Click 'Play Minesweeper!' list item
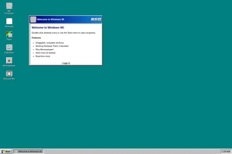 [44, 49]
